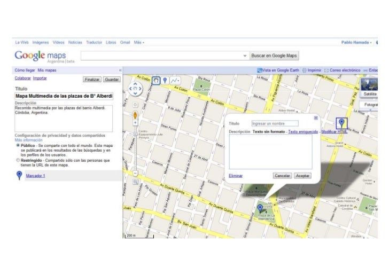Screen dimensions: 389x275
Task: Click the Colaborar link
Action: click(22, 78)
